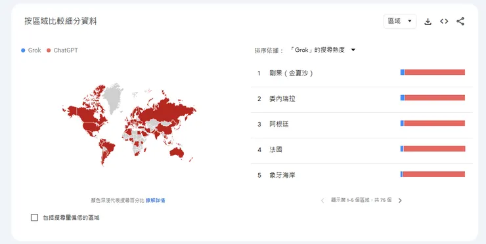Go to previous page of regions

point(322,201)
